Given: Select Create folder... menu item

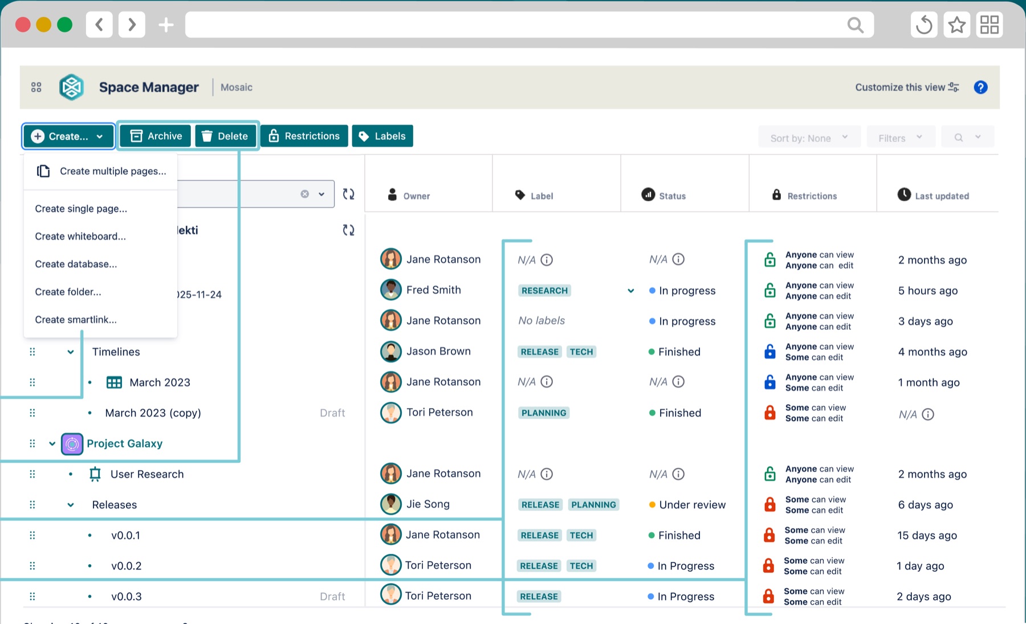Looking at the screenshot, I should point(68,292).
